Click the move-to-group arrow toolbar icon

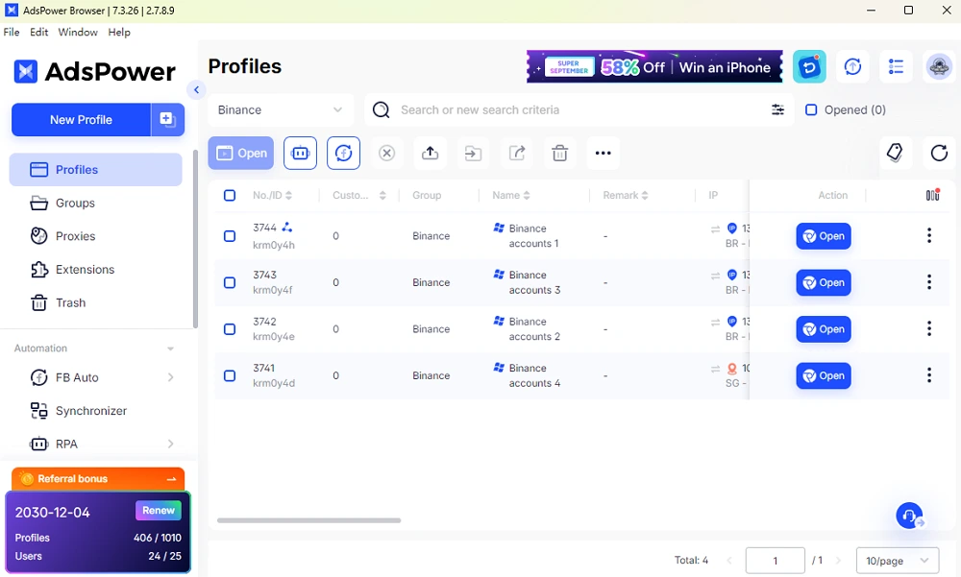click(x=473, y=154)
